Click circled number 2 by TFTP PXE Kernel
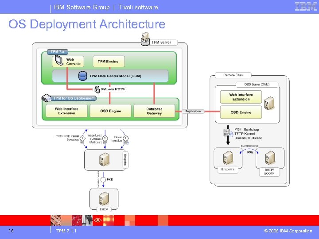 tap(82, 139)
